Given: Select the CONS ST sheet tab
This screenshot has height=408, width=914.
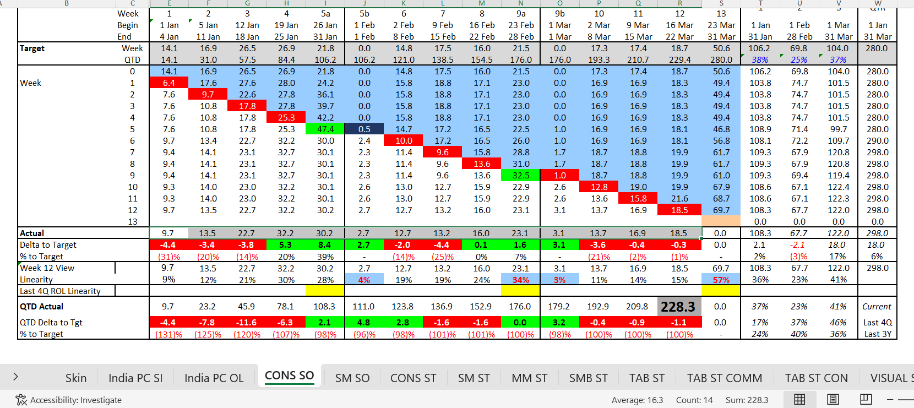Looking at the screenshot, I should (413, 378).
